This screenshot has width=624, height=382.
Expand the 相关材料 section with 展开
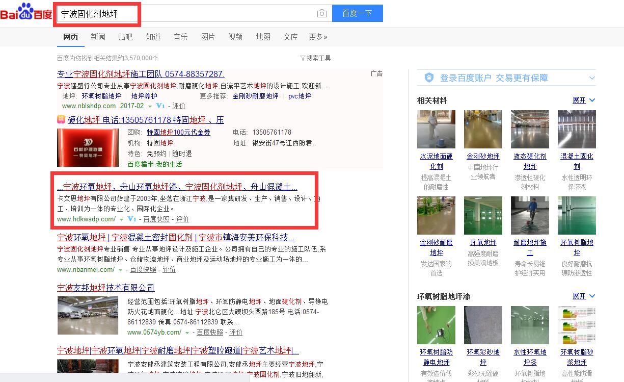coord(584,100)
